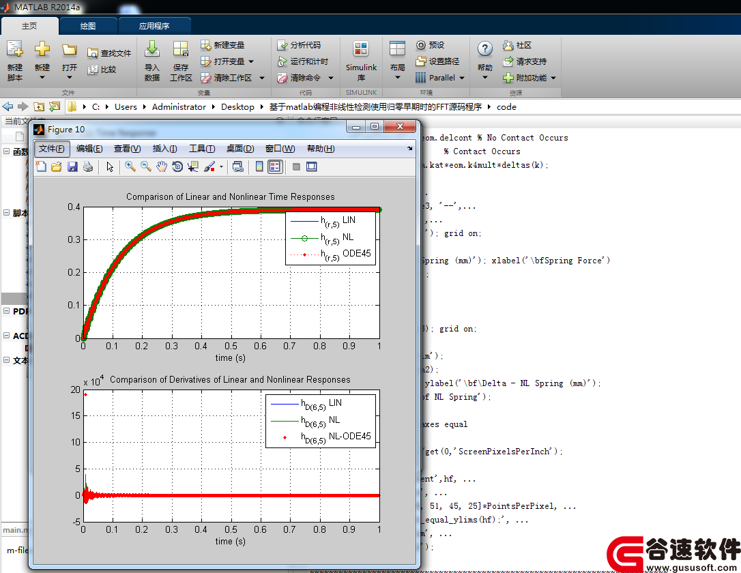Collapse the 脚本 section in file panel

pos(7,213)
